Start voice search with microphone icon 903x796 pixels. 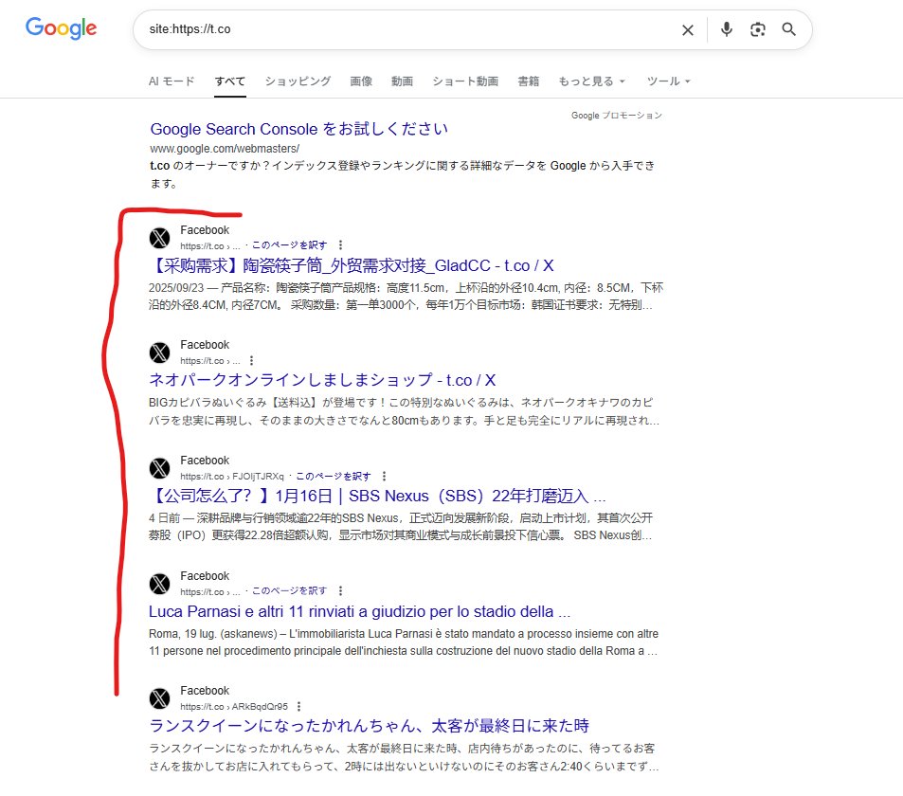[x=727, y=29]
